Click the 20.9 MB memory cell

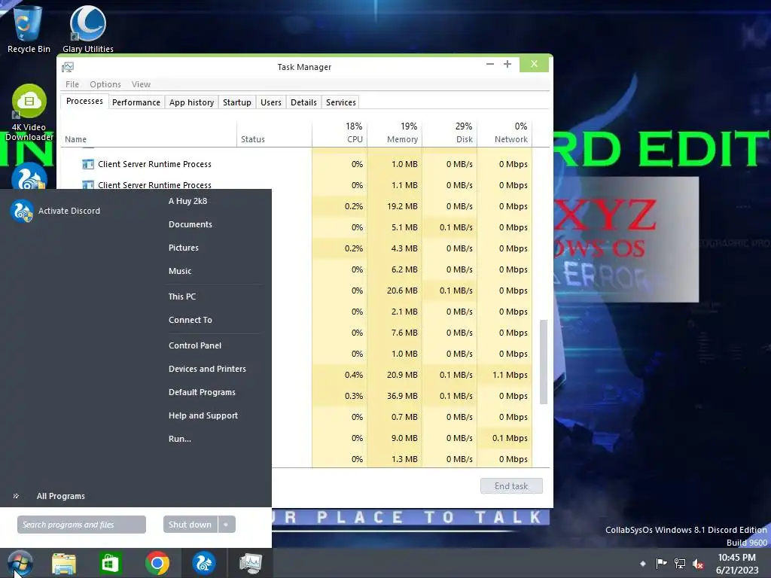point(395,375)
